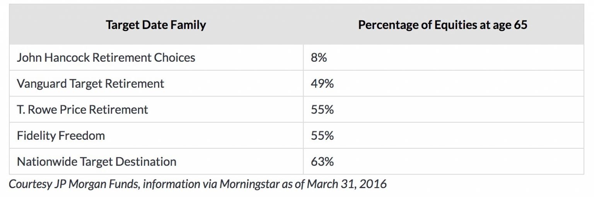This screenshot has width=594, height=197.
Task: Click the 8% value for John Hancock
Action: pyautogui.click(x=319, y=58)
